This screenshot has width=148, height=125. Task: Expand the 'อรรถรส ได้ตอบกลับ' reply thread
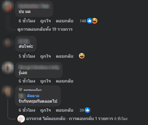point(76,119)
